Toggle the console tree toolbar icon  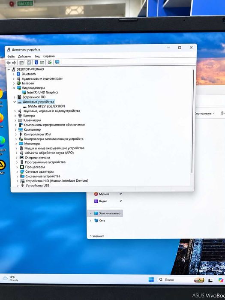(x=21, y=63)
